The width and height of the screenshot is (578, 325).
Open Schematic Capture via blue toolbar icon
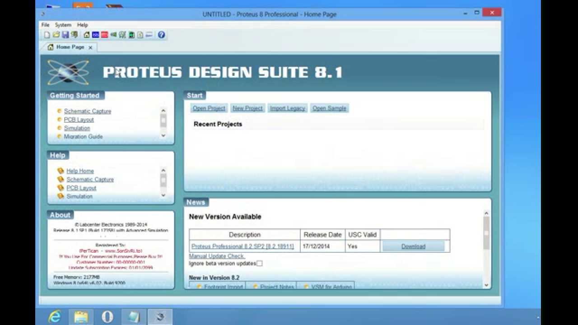pos(96,35)
